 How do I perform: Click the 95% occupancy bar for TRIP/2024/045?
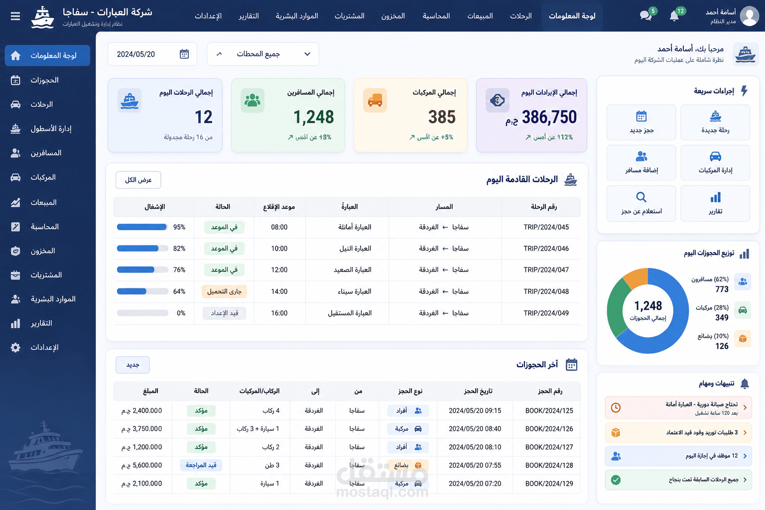coord(142,227)
